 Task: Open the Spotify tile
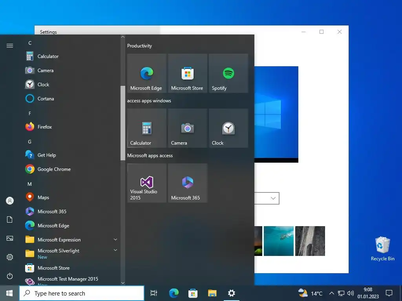point(228,73)
